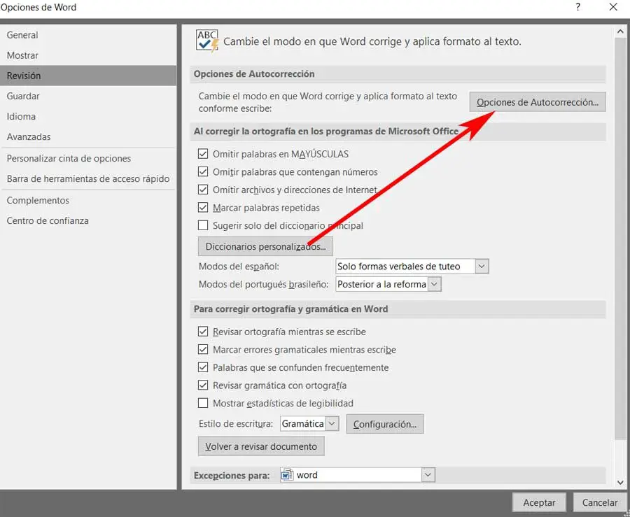Screen dimensions: 630x517
Task: Open the Idioma category
Action: click(88, 116)
